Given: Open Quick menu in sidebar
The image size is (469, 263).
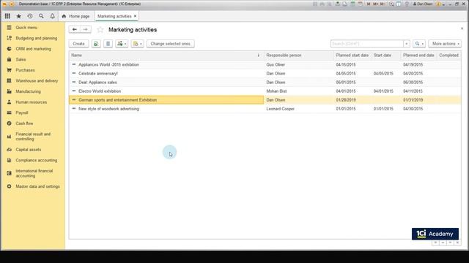Looking at the screenshot, I should pos(26,28).
